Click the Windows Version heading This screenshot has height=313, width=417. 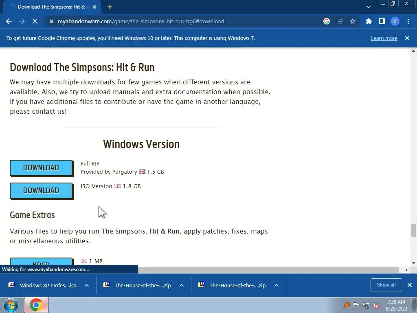tap(141, 144)
